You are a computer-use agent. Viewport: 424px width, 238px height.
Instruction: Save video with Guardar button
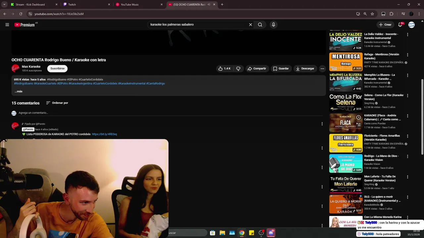click(x=281, y=68)
